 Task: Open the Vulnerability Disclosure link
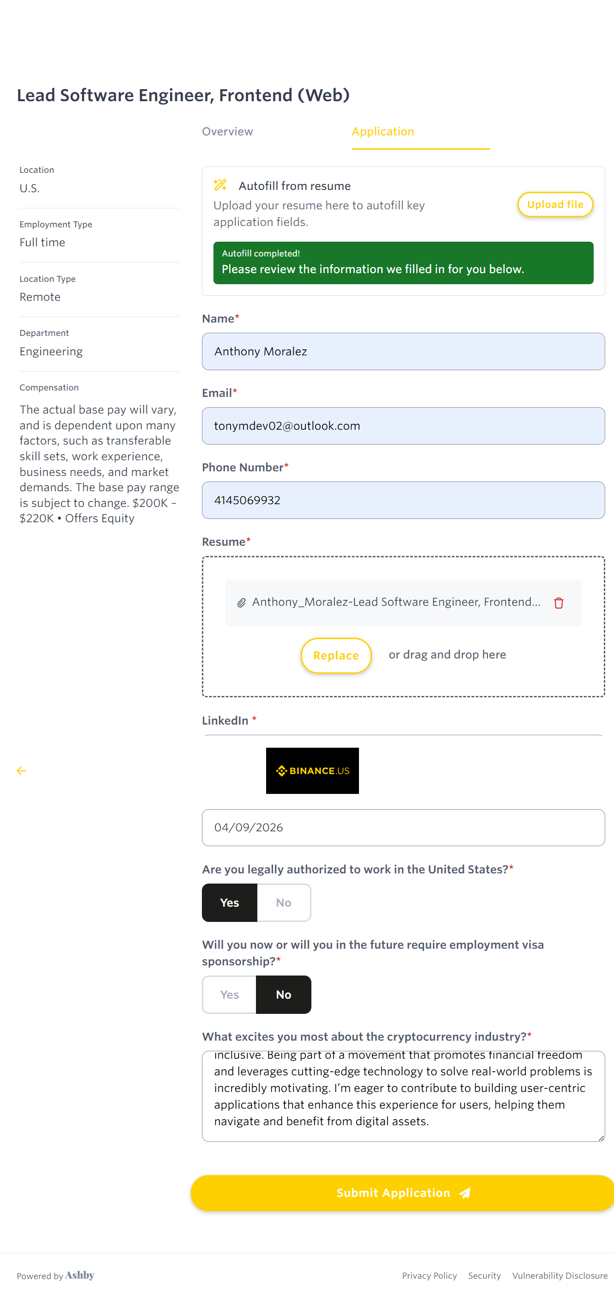[x=559, y=1275]
